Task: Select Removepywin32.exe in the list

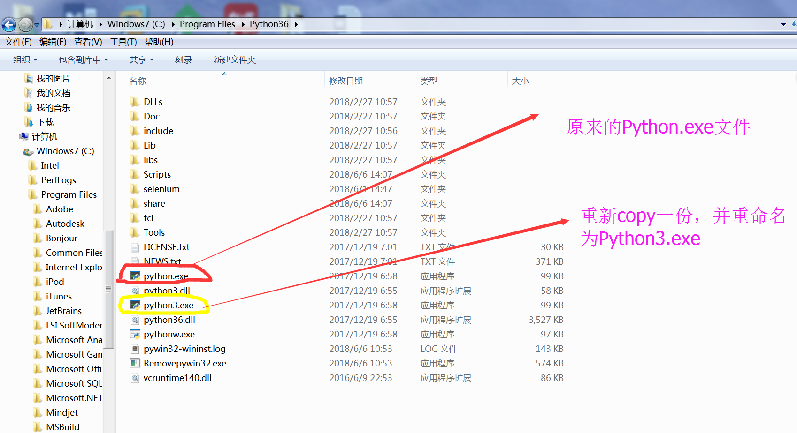Action: coord(185,363)
